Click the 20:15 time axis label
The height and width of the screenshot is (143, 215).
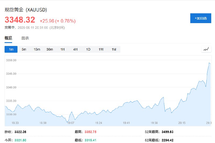point(182,123)
